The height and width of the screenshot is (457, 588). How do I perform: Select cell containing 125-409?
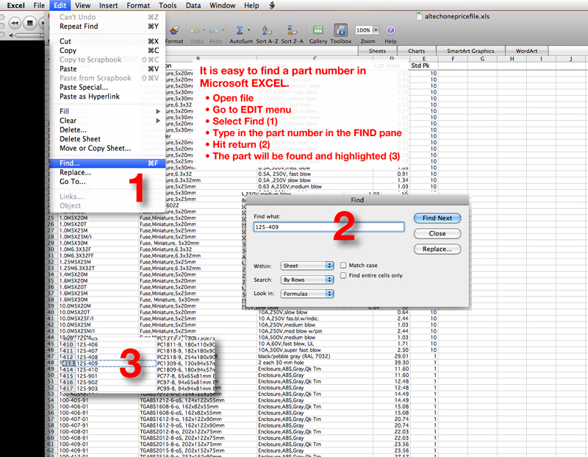[x=115, y=363]
